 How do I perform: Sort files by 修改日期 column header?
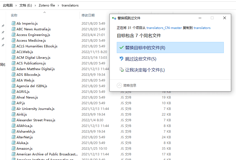pyautogui.click(x=88, y=15)
